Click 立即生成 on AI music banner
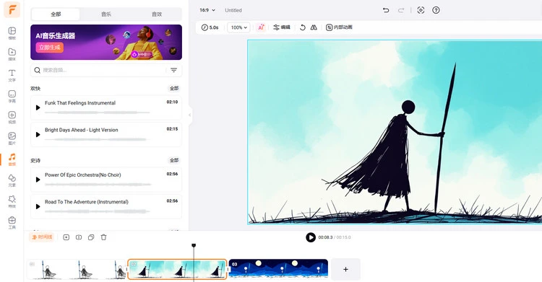542x282 pixels. [49, 48]
